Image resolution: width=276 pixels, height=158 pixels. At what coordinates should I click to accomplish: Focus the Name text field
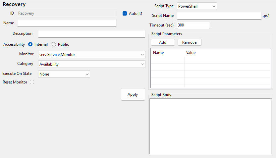point(67,23)
